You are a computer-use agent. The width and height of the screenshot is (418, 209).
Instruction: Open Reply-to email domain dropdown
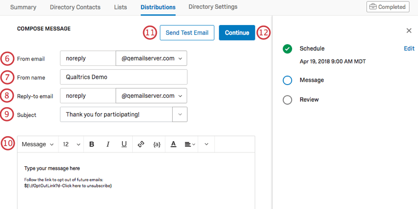(x=151, y=95)
